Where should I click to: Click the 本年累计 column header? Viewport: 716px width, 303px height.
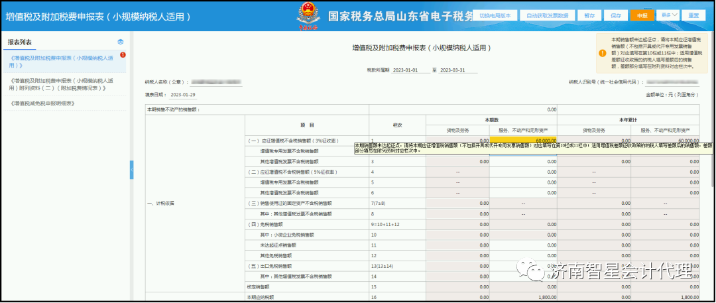(628, 120)
